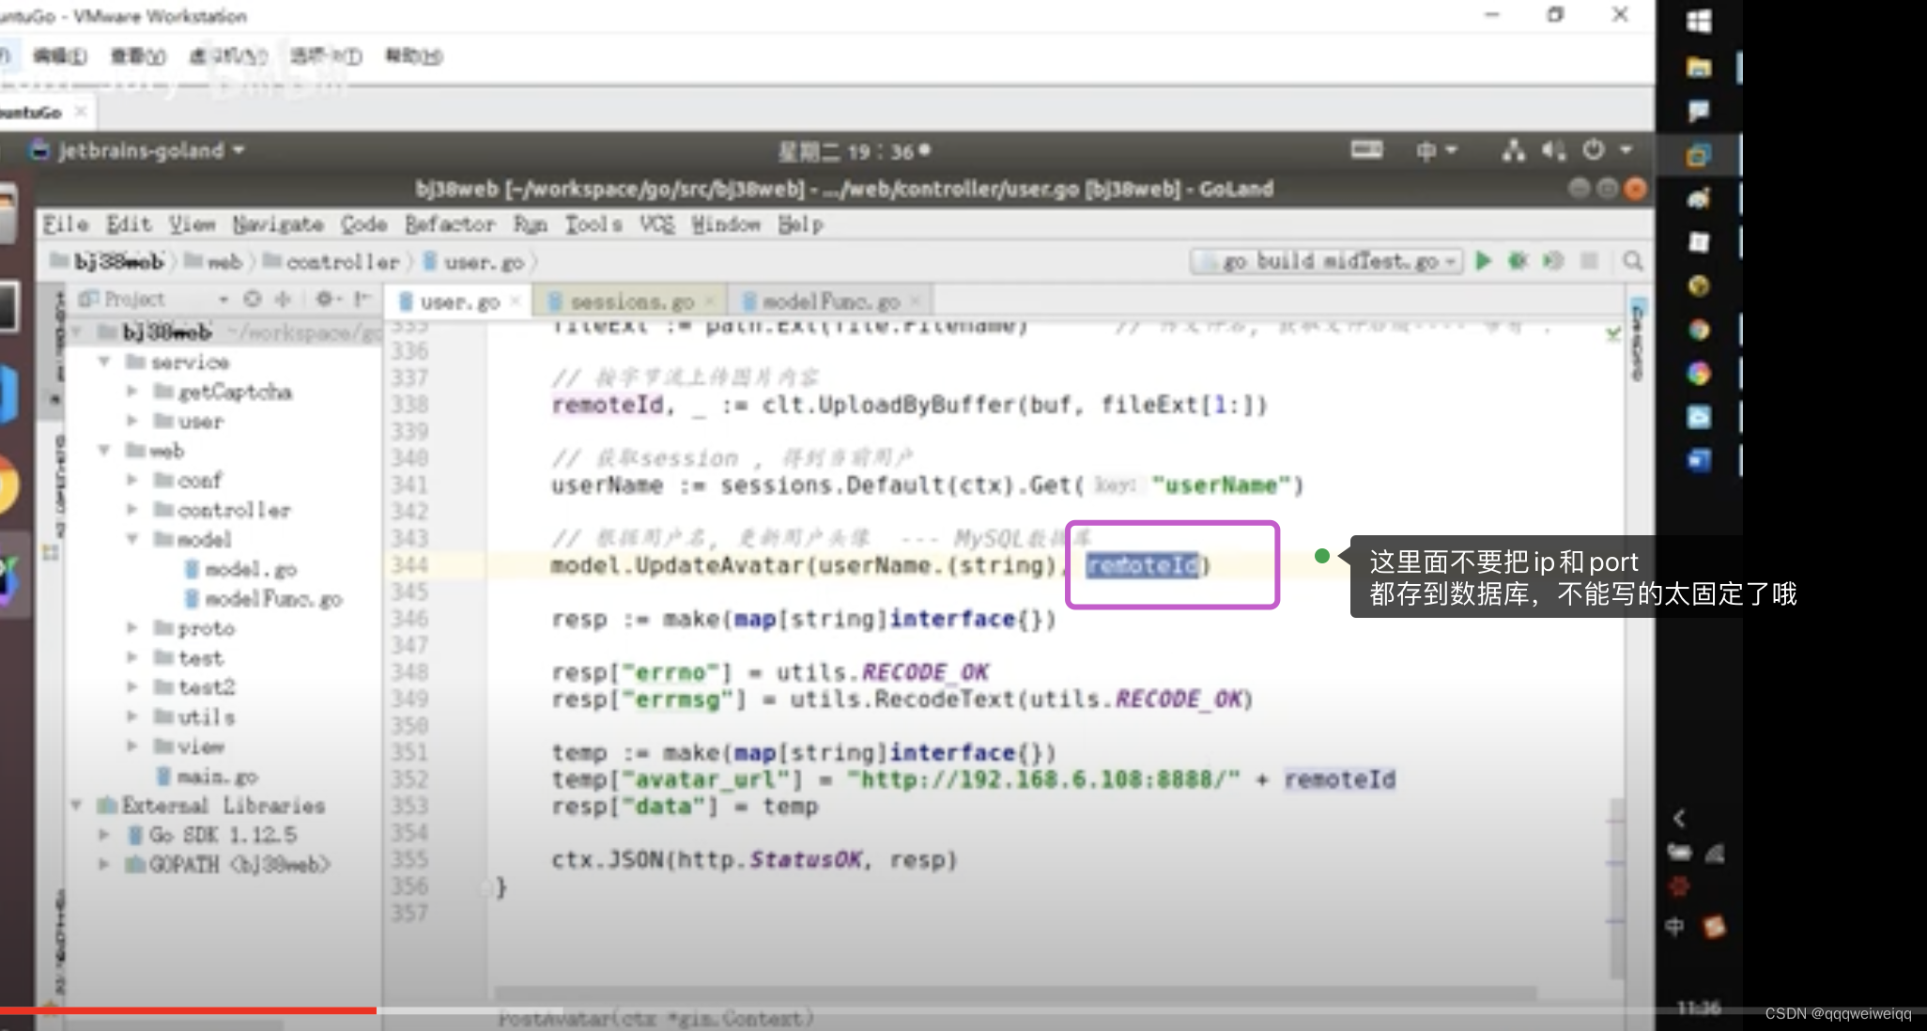
Task: Open modelFunc.go in project tree
Action: click(x=273, y=598)
